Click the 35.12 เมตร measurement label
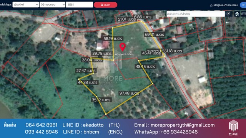This screenshot has height=138, width=246. [x=101, y=100]
